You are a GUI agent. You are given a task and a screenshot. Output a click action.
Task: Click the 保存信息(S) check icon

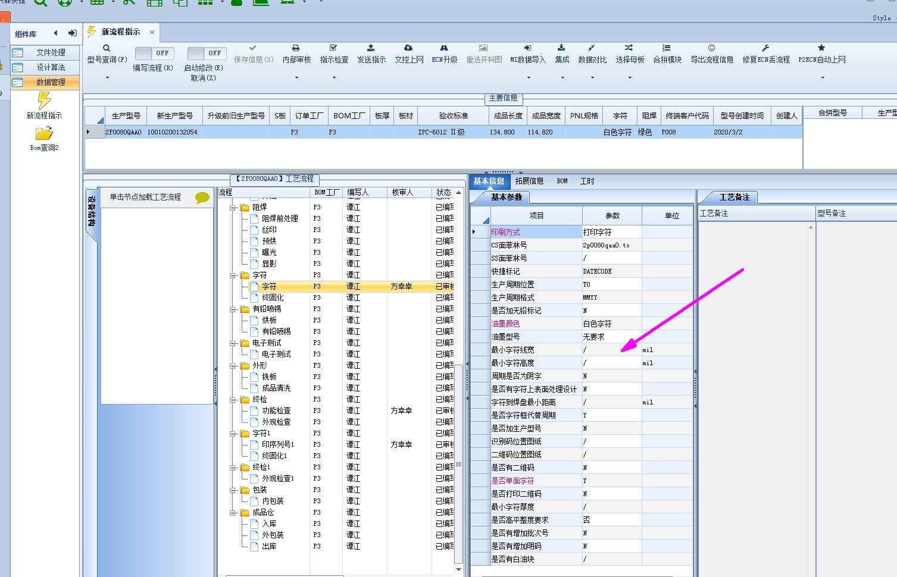point(253,48)
